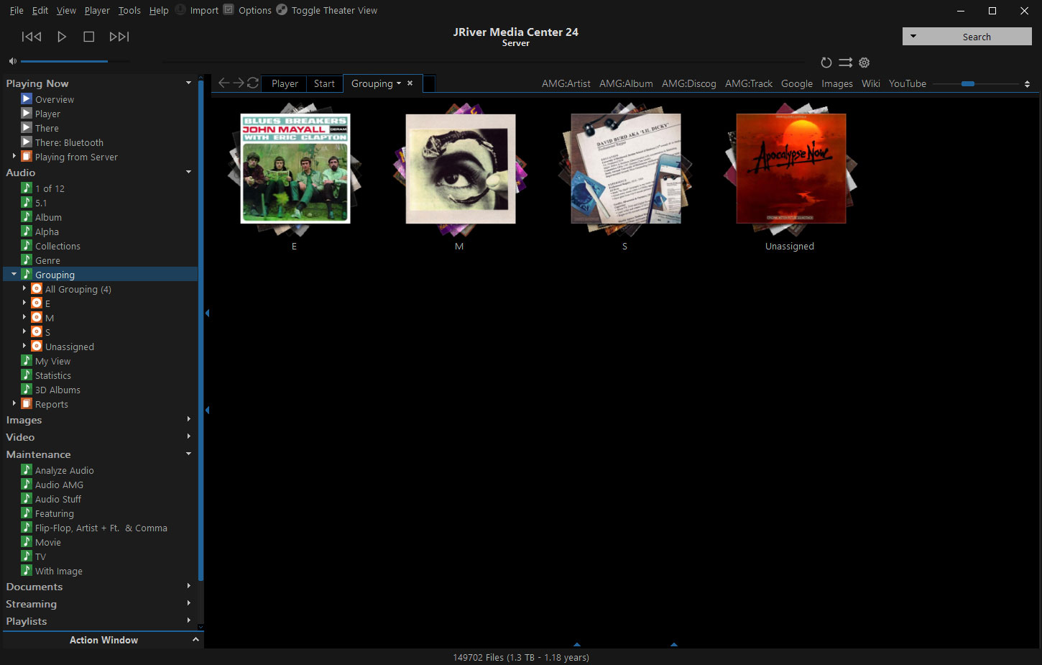
Task: Open the Grouping tab dropdown arrow
Action: point(399,83)
